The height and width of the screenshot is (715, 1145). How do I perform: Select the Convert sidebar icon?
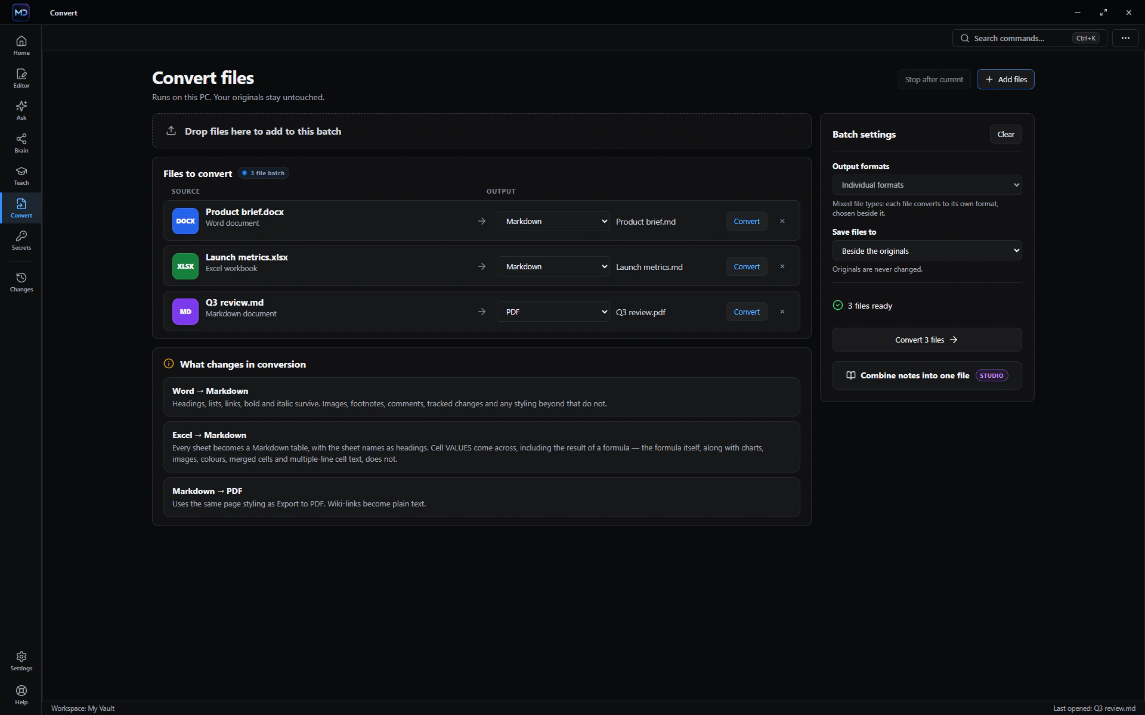pos(21,208)
